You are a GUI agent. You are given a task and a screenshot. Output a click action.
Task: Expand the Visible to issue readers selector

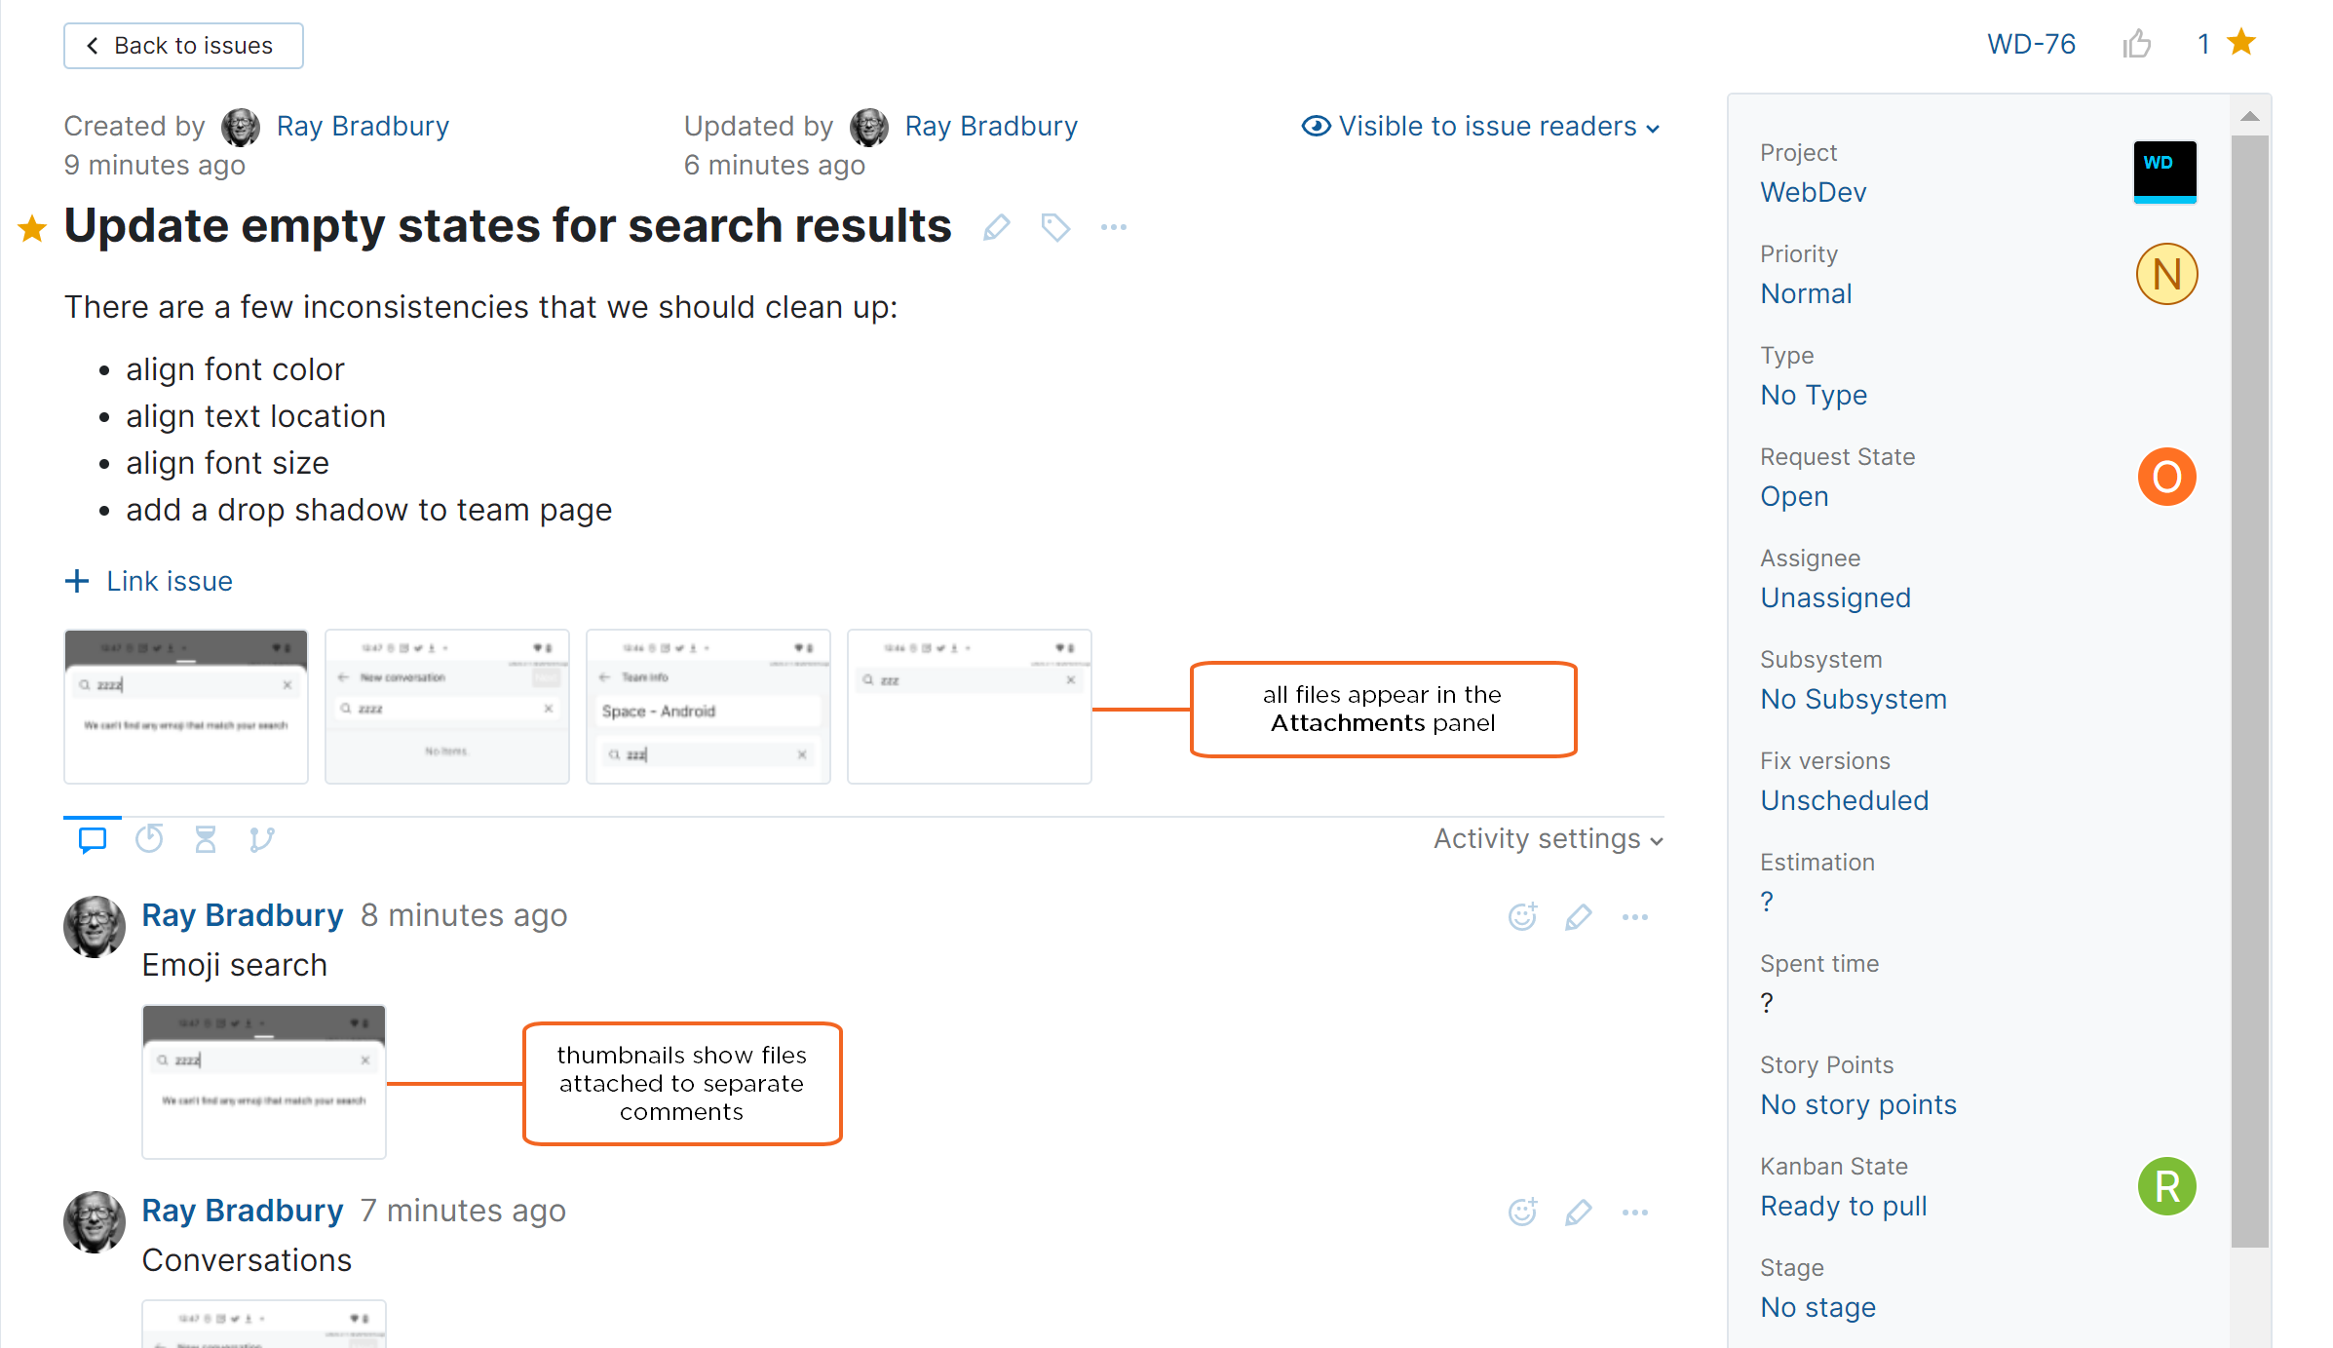pyautogui.click(x=1479, y=126)
